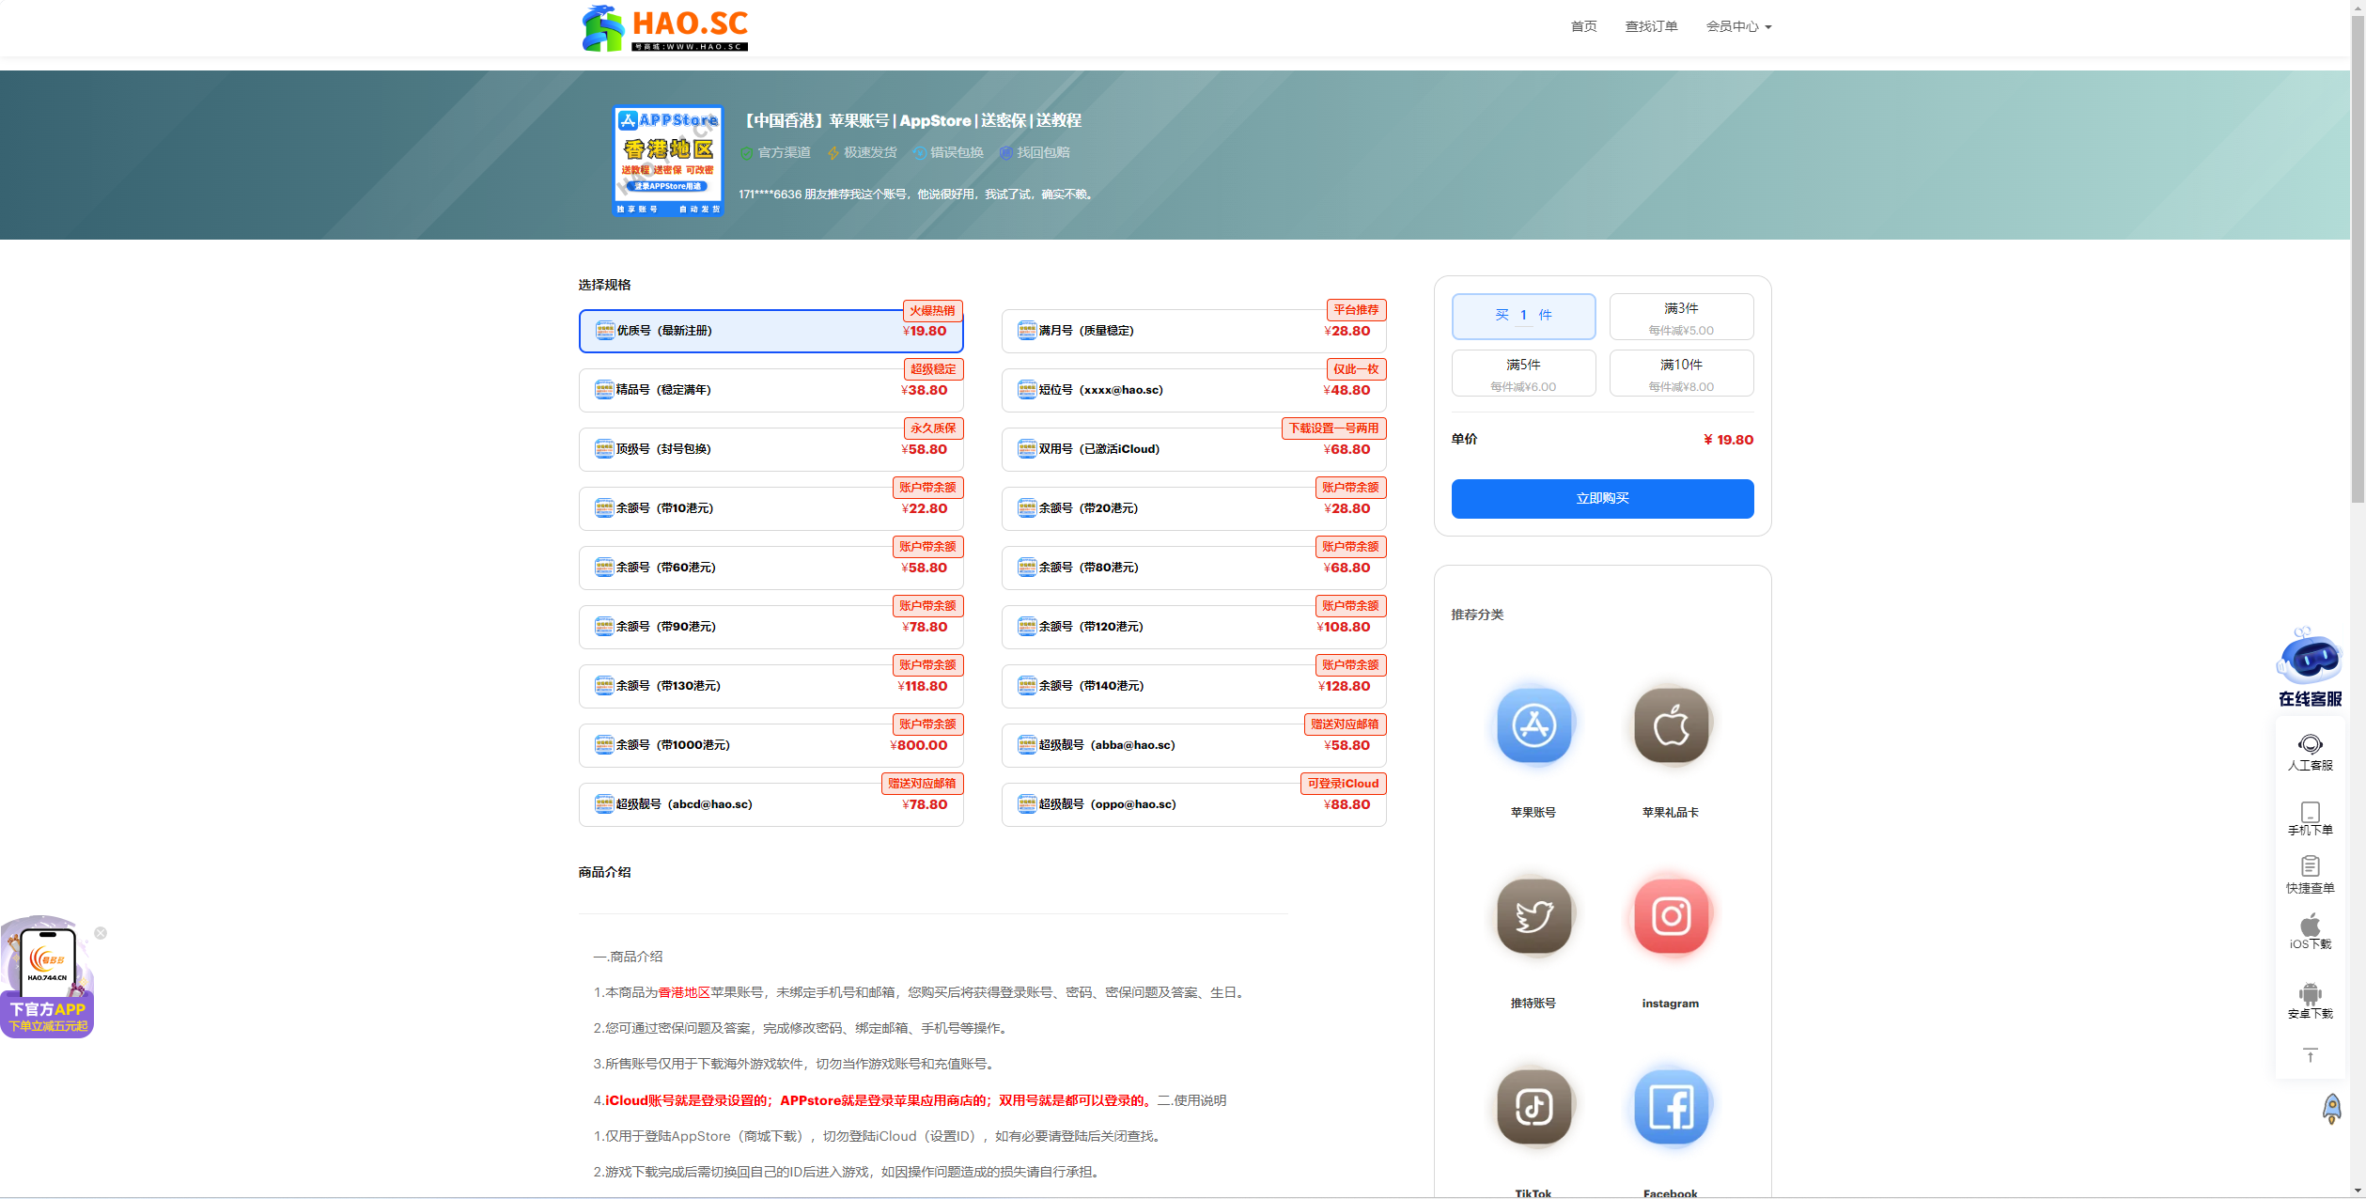Select the 满3件 quantity discount tier

coord(1681,318)
